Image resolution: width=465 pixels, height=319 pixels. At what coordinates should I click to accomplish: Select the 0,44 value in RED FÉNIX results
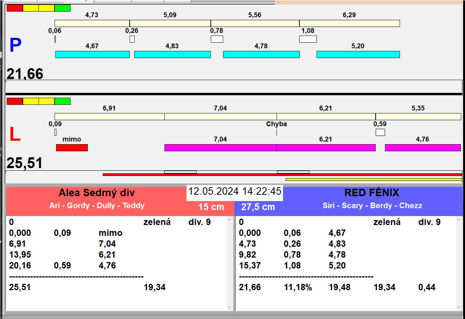[427, 288]
